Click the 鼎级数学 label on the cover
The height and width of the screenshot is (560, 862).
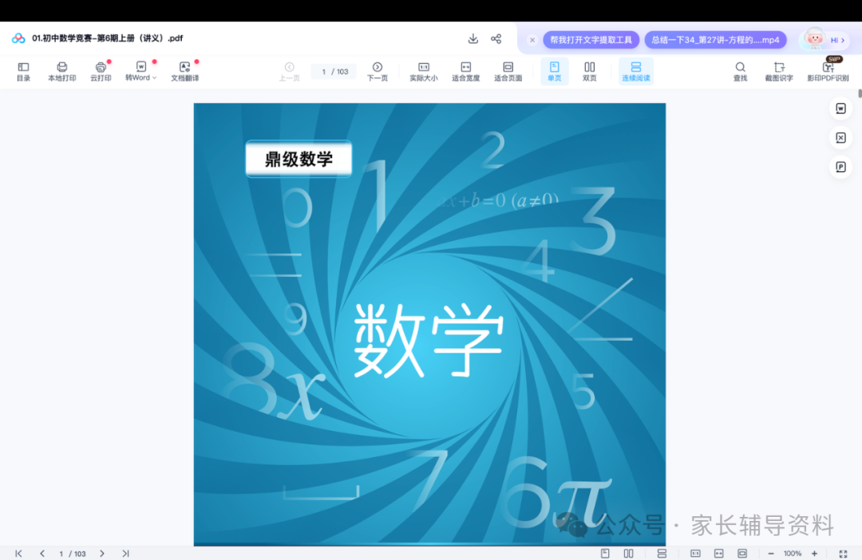point(299,159)
